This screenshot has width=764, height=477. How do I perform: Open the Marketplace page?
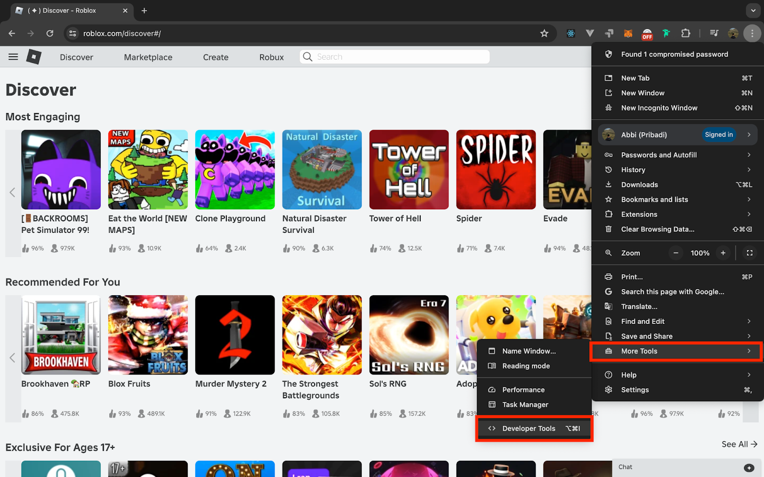[148, 57]
